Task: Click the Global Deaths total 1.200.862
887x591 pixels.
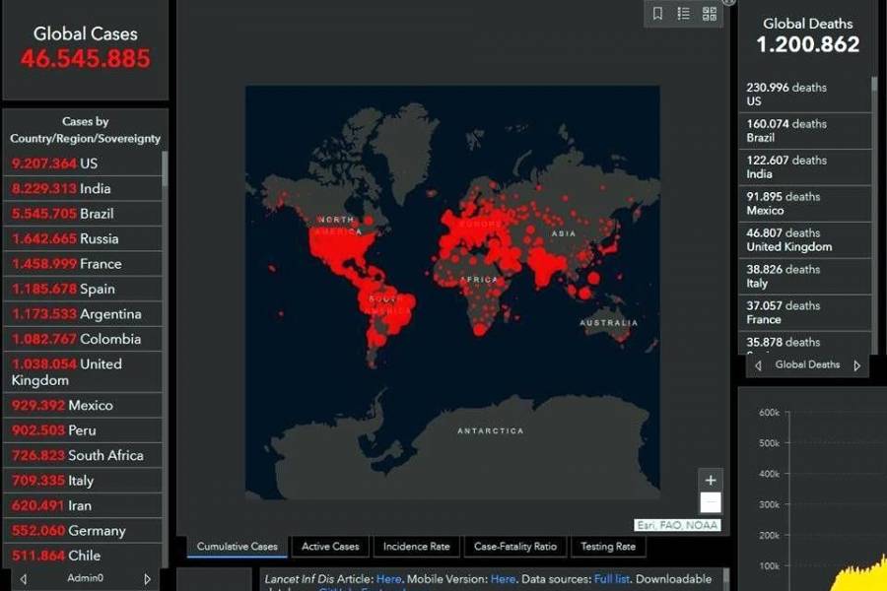Action: (x=808, y=44)
